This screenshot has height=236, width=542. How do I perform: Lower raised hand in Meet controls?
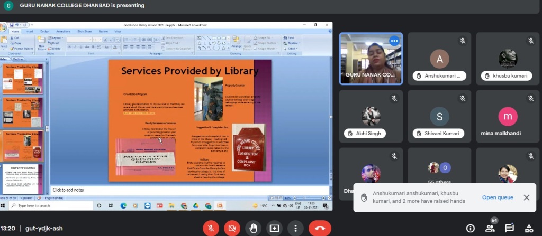[x=253, y=229]
